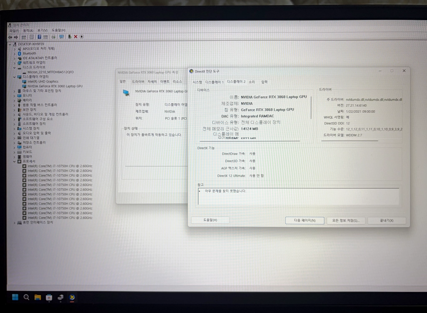Click the 키보드 keyboard icon
The width and height of the screenshot is (427, 313).
coord(19,152)
